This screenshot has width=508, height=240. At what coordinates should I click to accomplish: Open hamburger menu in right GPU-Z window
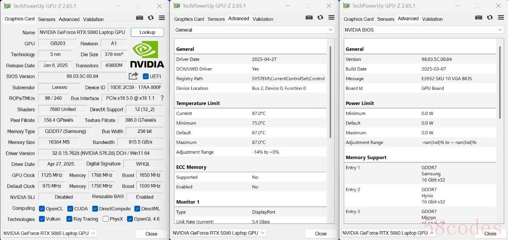(x=501, y=17)
